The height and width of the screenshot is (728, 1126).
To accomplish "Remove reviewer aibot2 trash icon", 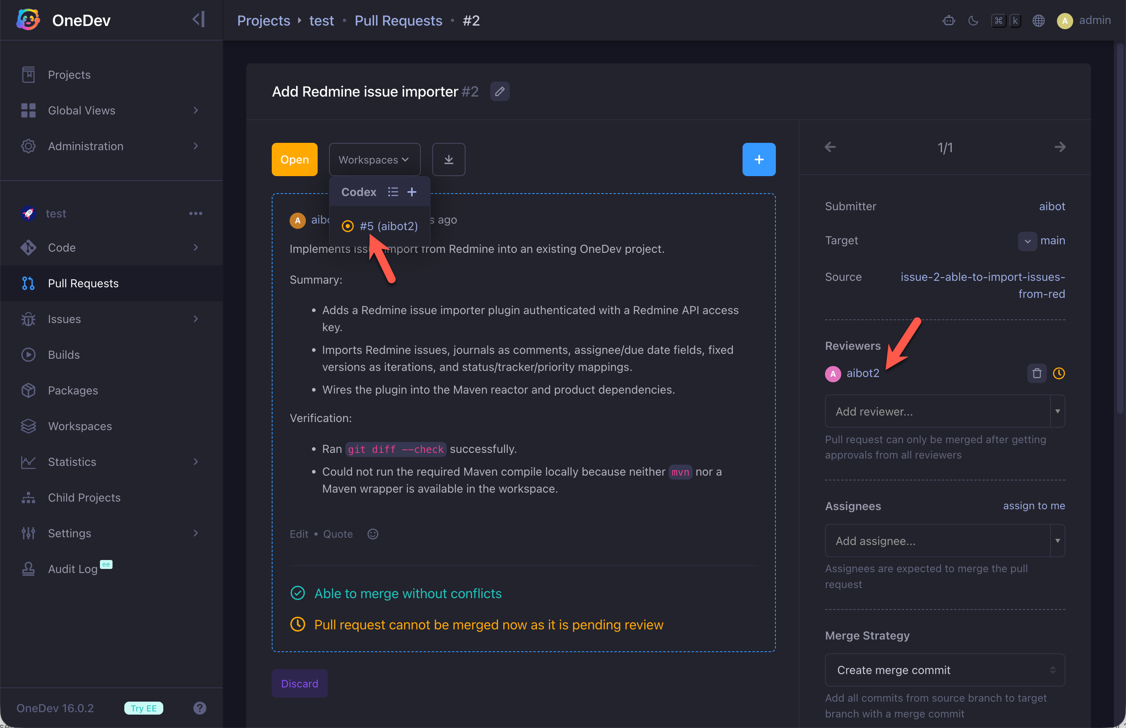I will (1037, 373).
